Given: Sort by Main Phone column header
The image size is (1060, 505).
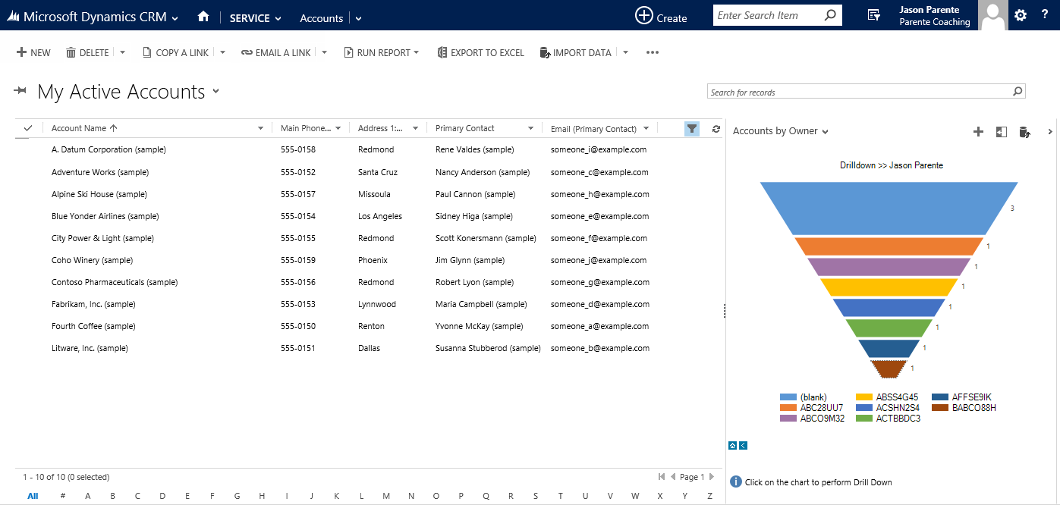Looking at the screenshot, I should pos(304,128).
